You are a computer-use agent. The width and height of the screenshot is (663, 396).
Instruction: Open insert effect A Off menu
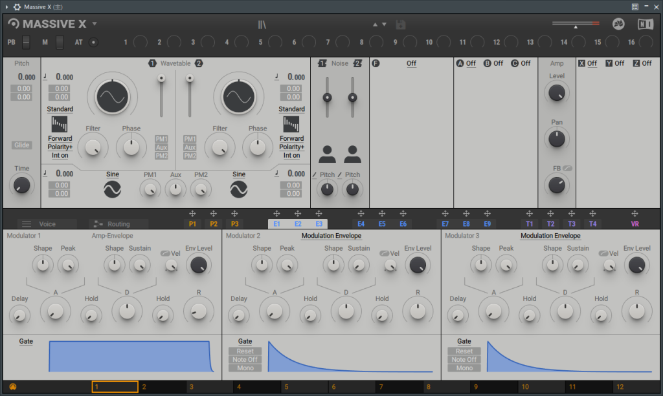471,63
